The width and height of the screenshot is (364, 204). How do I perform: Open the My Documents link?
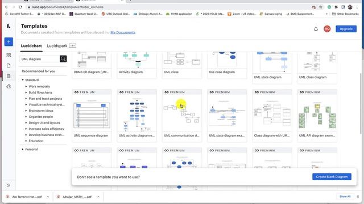click(123, 32)
